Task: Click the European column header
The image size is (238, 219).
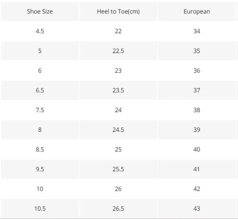Action: [x=197, y=12]
